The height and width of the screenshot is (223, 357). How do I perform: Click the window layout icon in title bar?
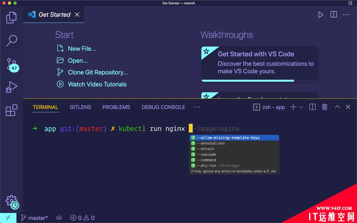tap(350, 3)
